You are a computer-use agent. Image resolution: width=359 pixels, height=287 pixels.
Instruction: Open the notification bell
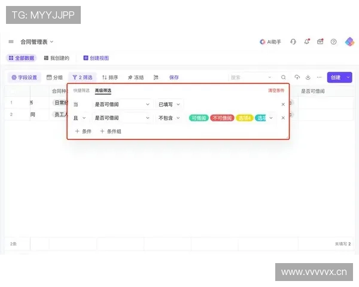click(x=306, y=42)
